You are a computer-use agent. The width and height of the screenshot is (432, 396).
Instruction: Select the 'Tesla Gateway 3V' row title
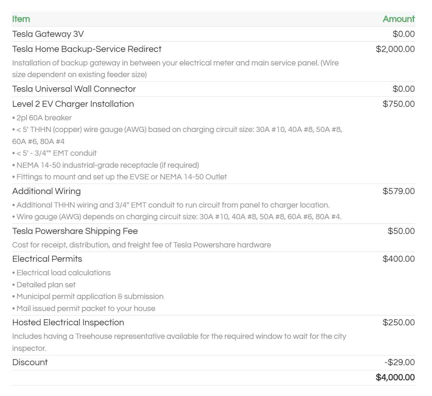point(48,34)
